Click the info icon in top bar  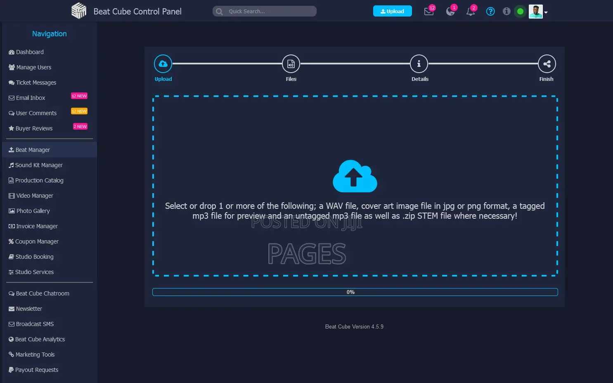tap(506, 12)
